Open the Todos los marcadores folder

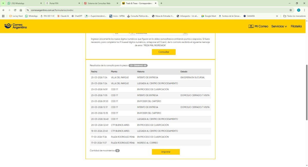(294, 16)
